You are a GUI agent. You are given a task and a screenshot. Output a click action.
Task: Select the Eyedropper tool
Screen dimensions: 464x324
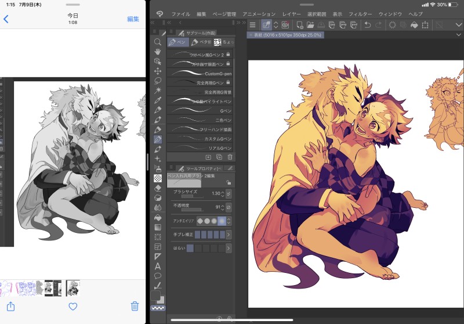tap(158, 100)
